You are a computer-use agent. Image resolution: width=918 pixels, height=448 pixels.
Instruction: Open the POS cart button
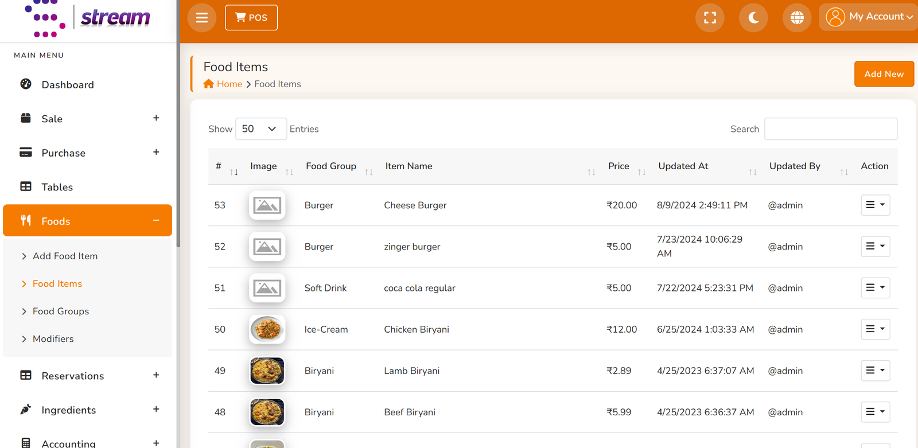pos(251,18)
